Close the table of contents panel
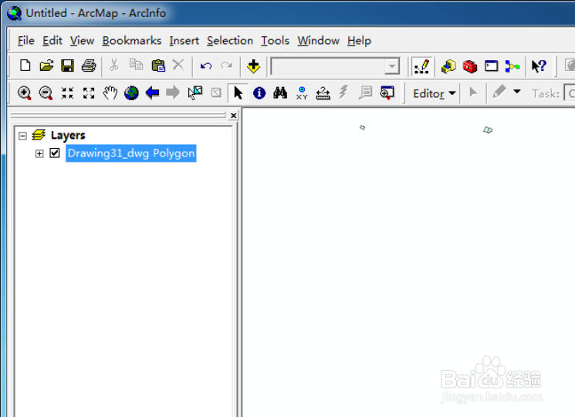This screenshot has height=417, width=575. click(233, 116)
